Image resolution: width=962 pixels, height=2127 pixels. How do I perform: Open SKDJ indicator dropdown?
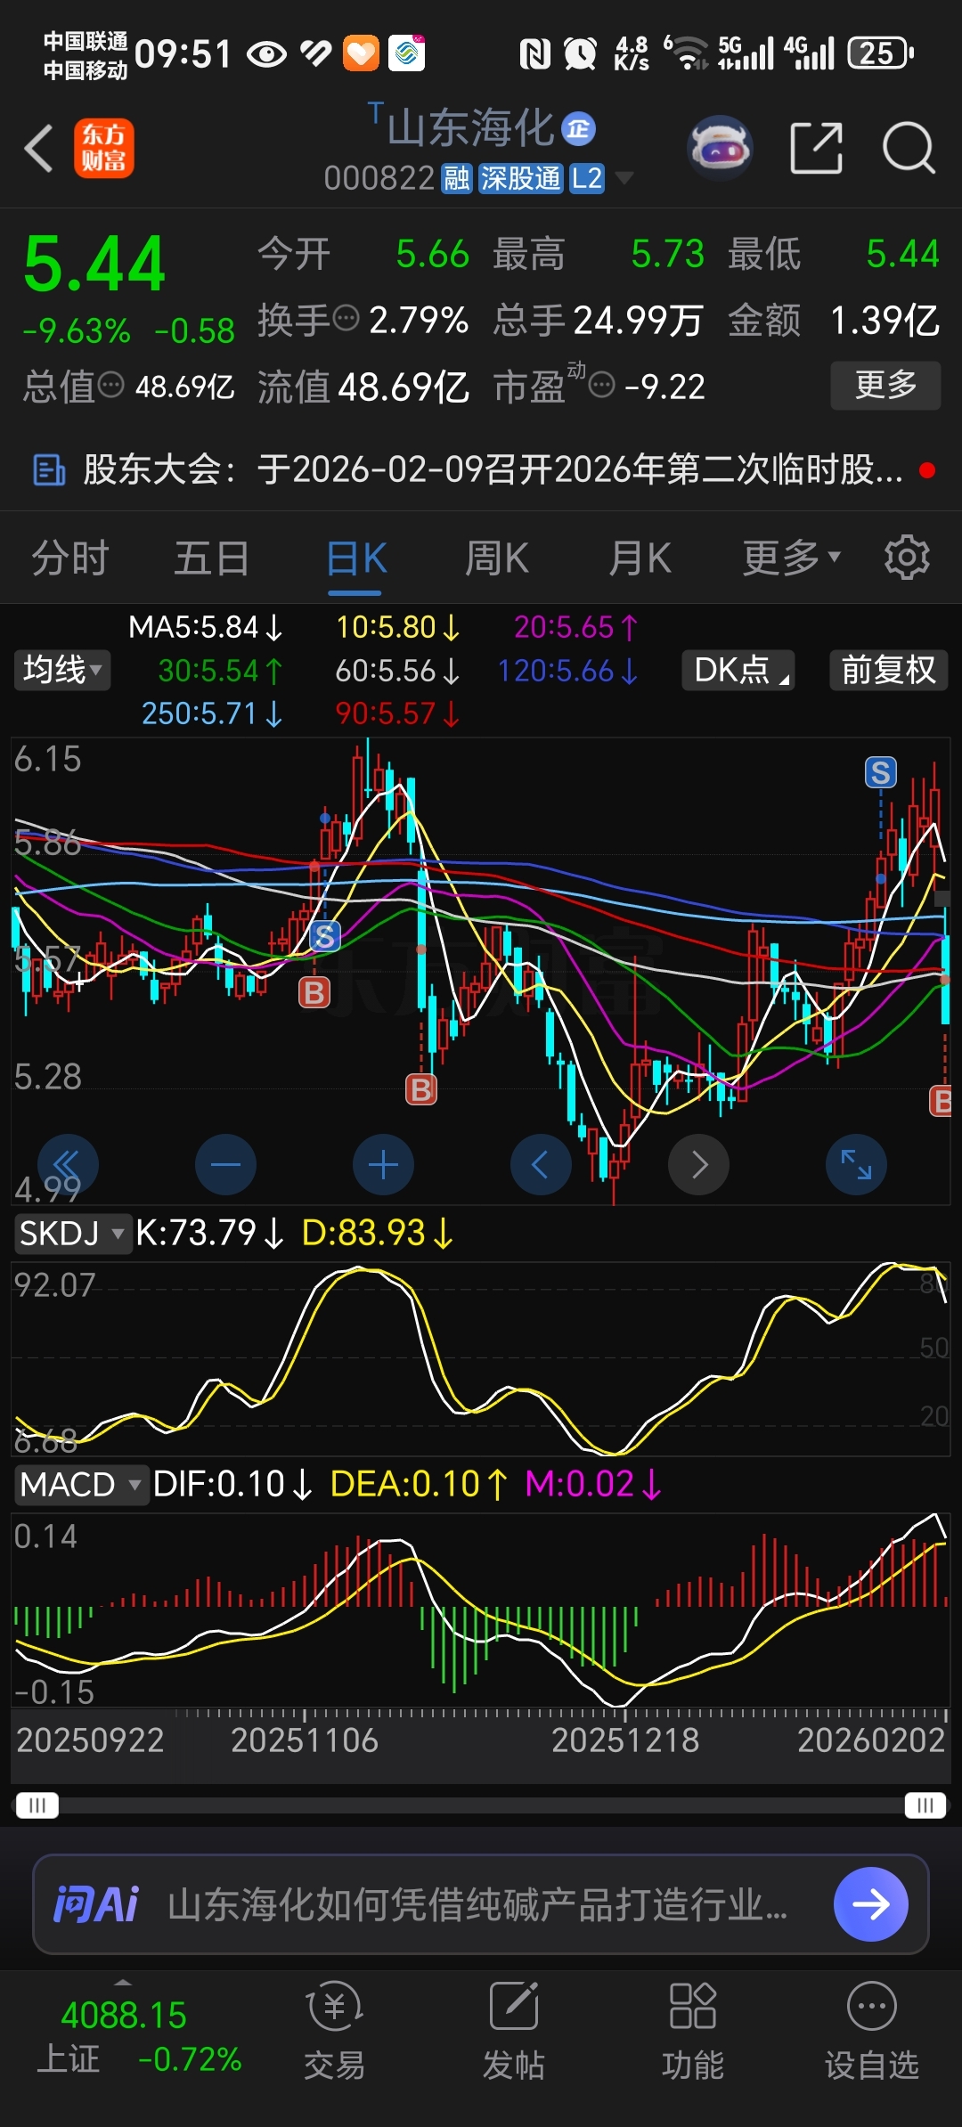[x=72, y=1234]
